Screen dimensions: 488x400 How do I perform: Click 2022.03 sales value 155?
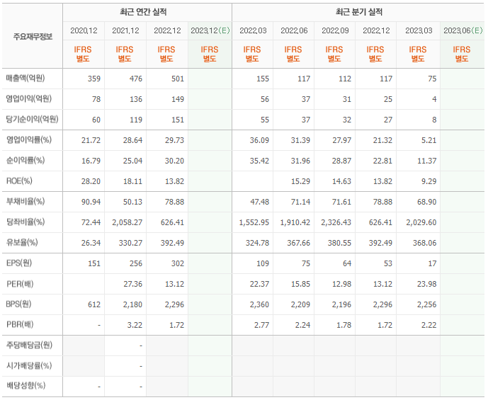(263, 79)
